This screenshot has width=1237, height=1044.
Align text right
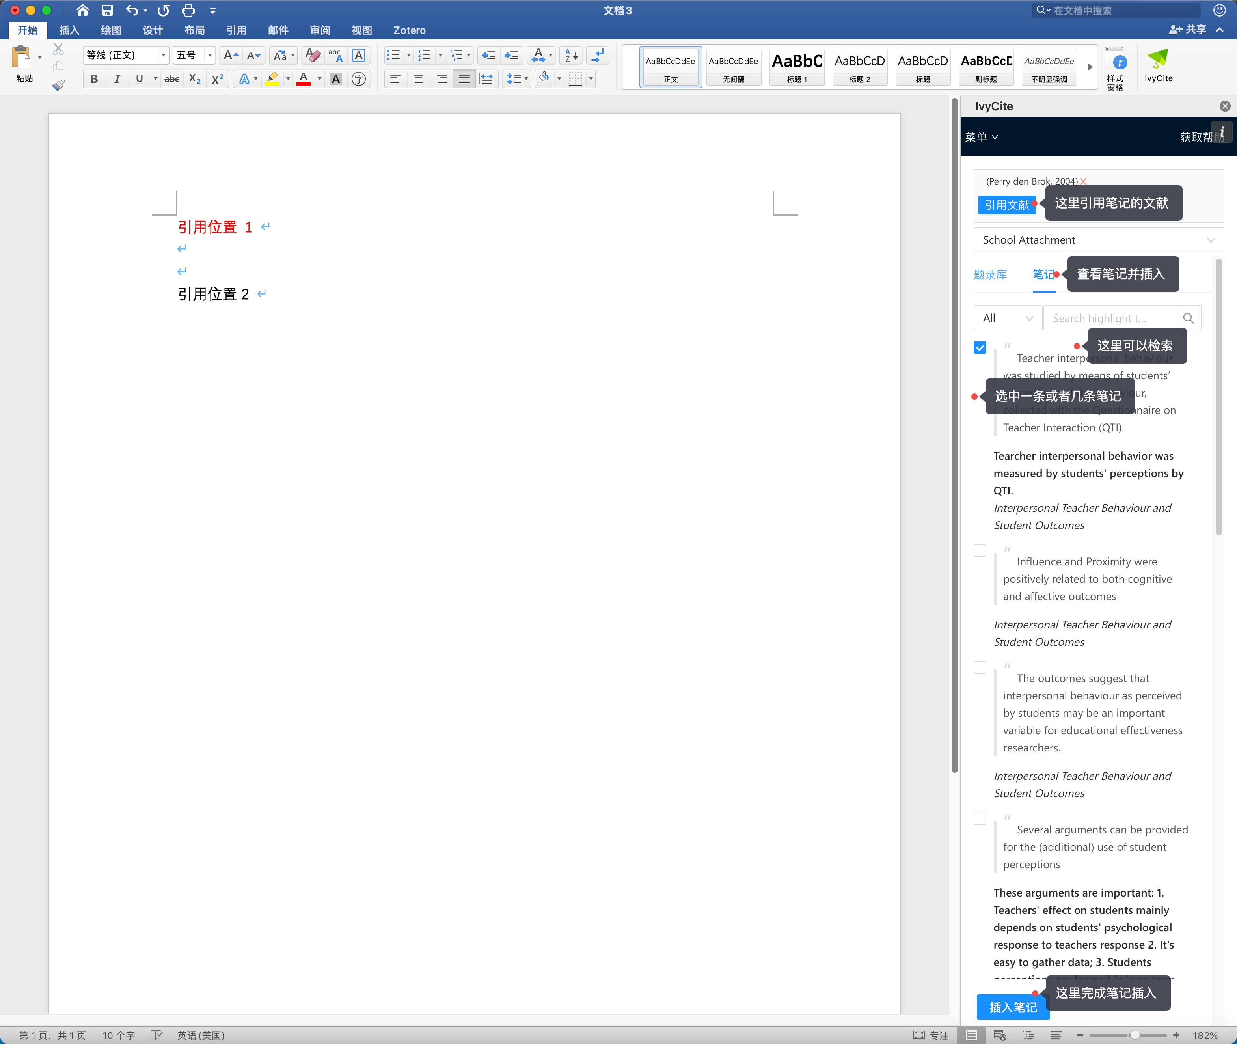441,79
